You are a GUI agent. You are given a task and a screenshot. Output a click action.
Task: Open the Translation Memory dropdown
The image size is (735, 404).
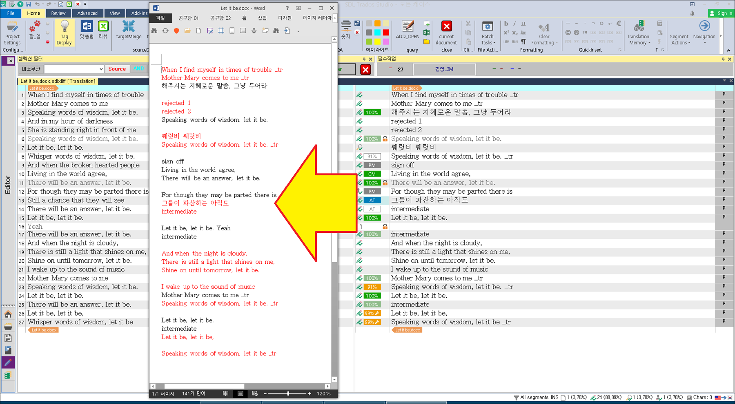point(638,33)
